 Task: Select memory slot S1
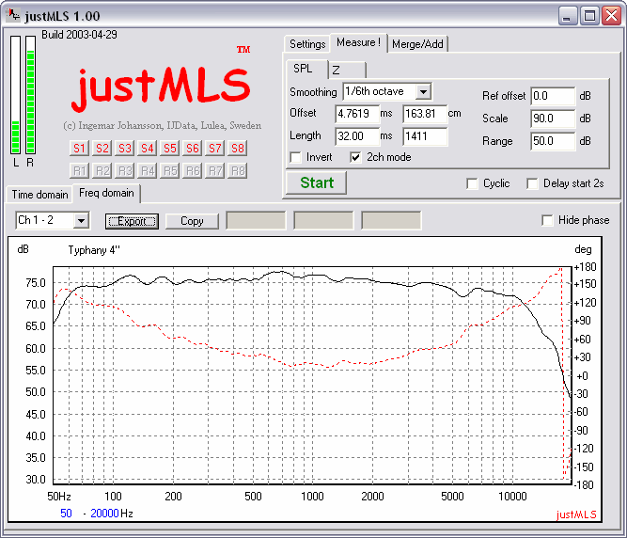tap(79, 149)
